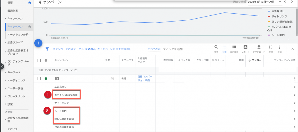Open 最適化案 recommendations page
The height and width of the screenshot is (132, 298).
(13, 11)
